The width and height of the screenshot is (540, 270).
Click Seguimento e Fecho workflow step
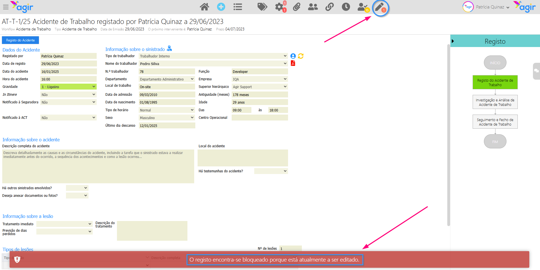[495, 122]
